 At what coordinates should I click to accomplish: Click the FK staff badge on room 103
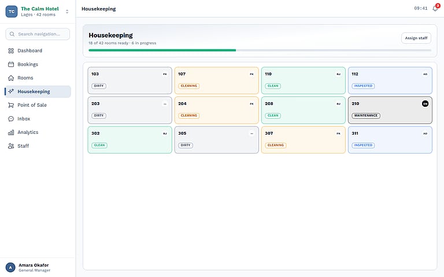pos(165,74)
